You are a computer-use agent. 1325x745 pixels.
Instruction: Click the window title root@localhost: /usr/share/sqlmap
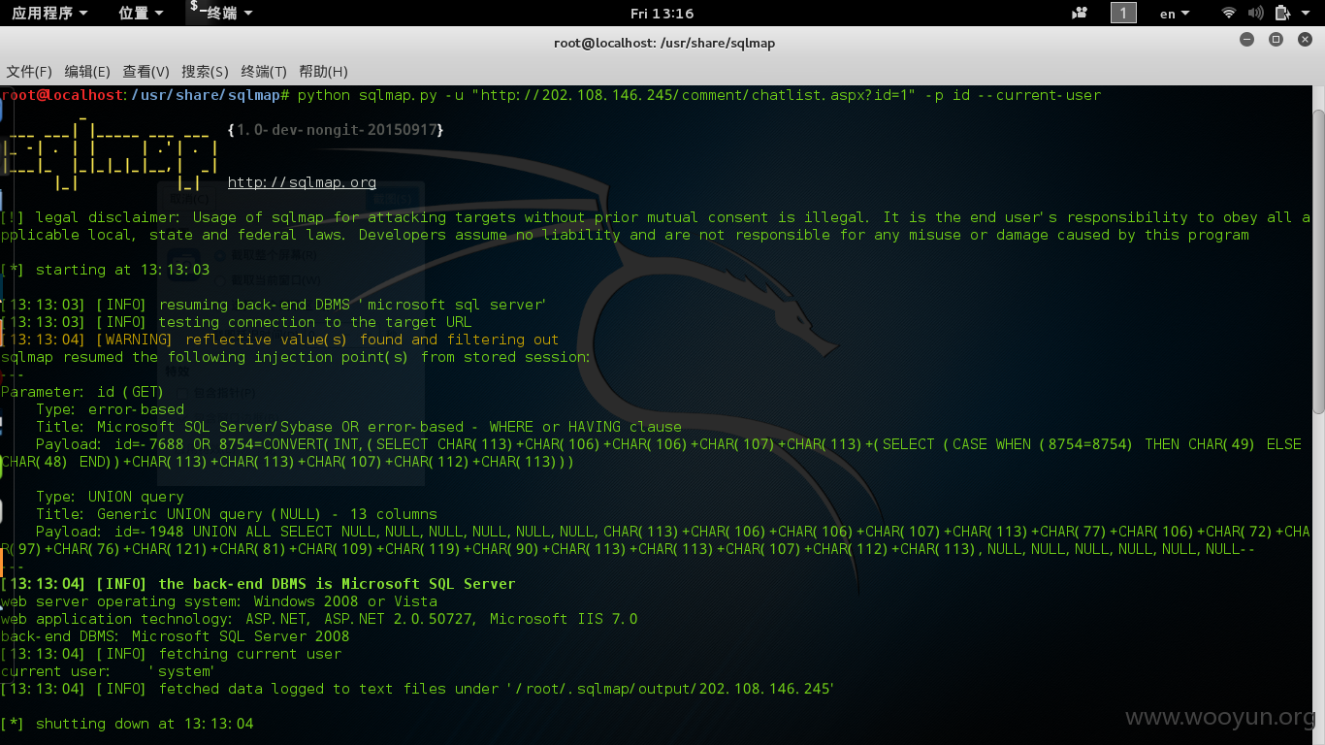pos(664,43)
